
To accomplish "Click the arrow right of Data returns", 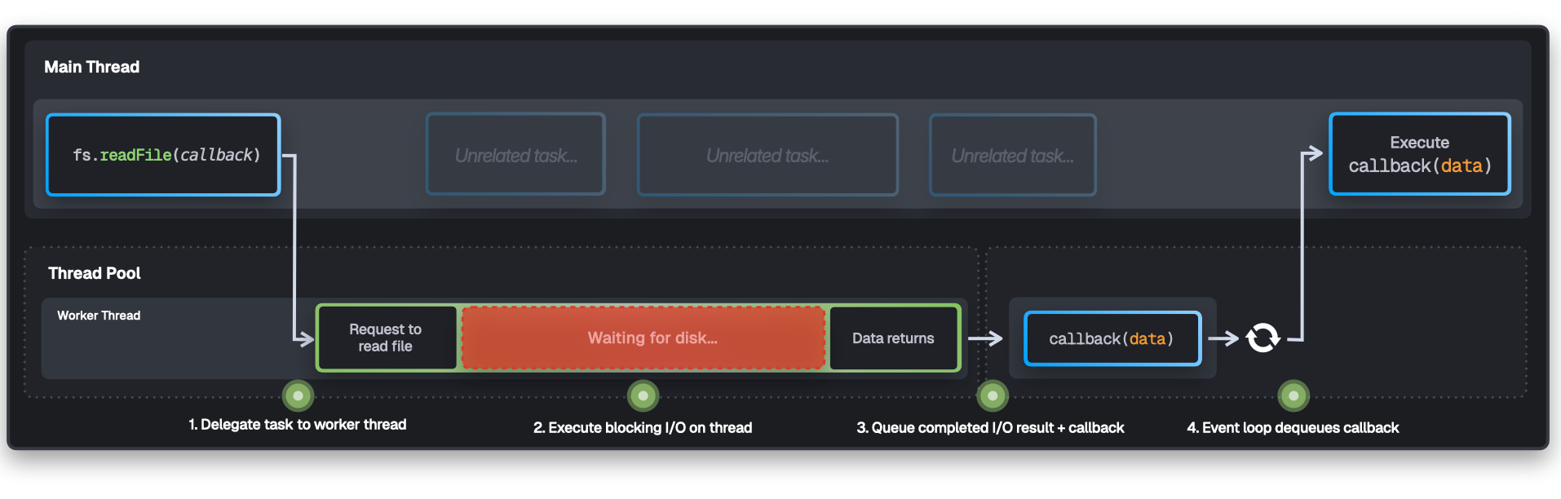I will 985,338.
